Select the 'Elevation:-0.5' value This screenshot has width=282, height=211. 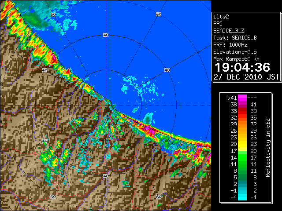tap(235, 52)
